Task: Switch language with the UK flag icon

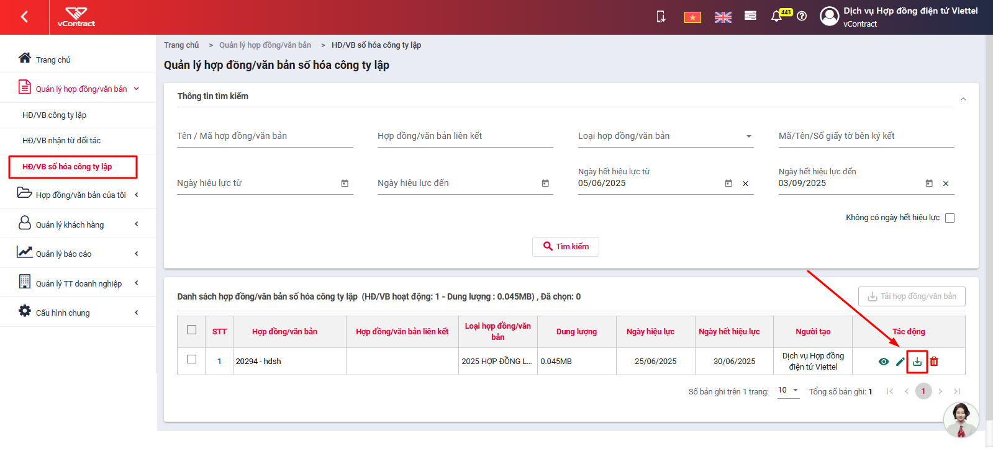Action: point(723,17)
